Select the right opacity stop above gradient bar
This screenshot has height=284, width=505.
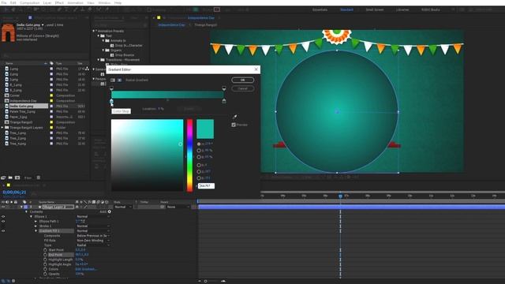click(x=224, y=88)
